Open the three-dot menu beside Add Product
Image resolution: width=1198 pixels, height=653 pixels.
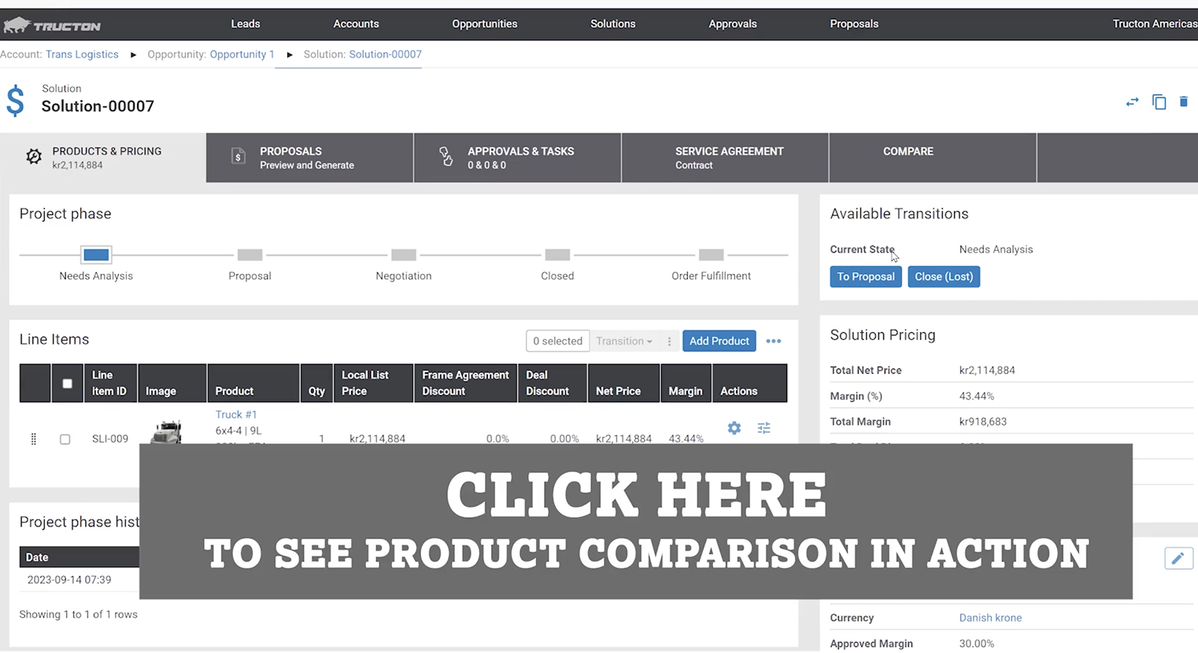[773, 341]
